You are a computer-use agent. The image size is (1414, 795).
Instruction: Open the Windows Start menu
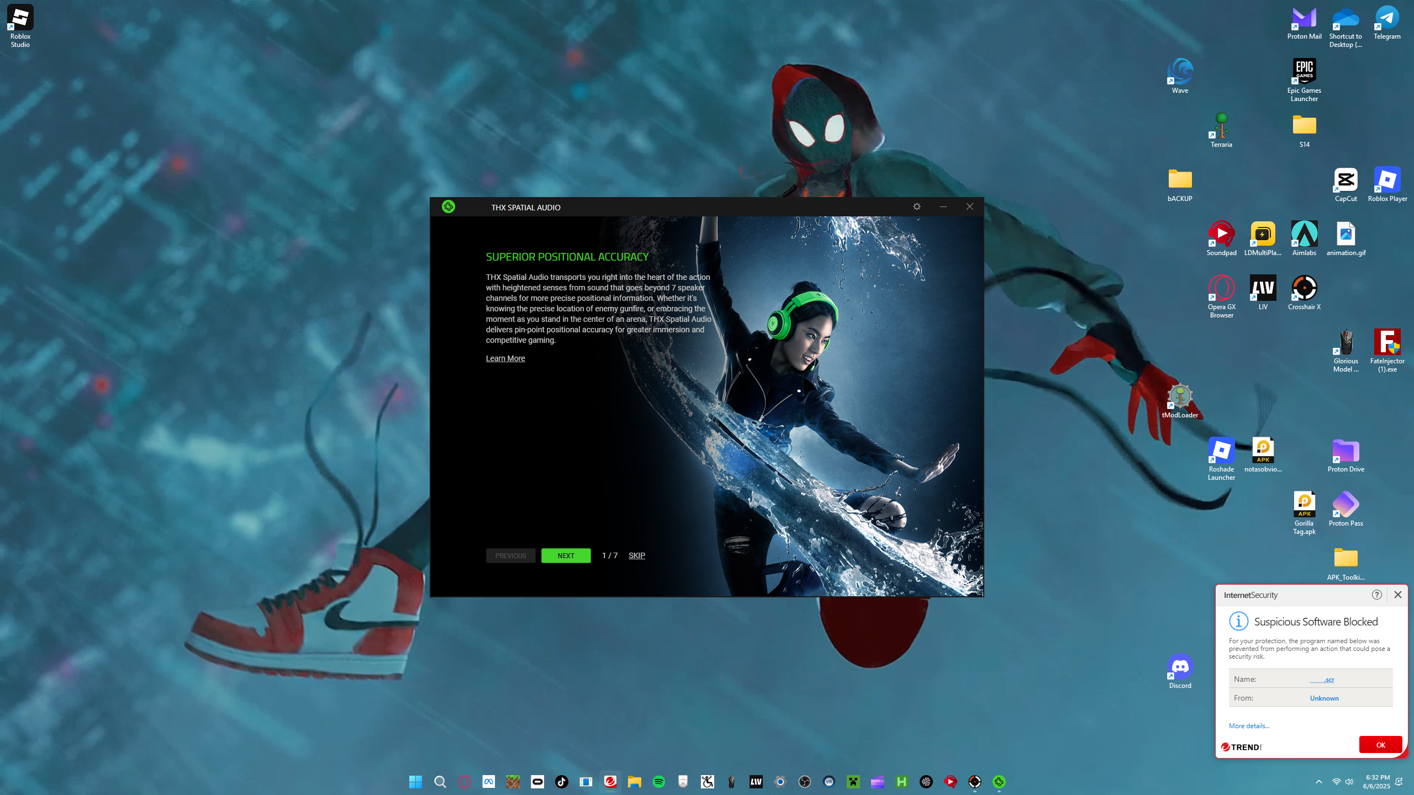pyautogui.click(x=415, y=782)
